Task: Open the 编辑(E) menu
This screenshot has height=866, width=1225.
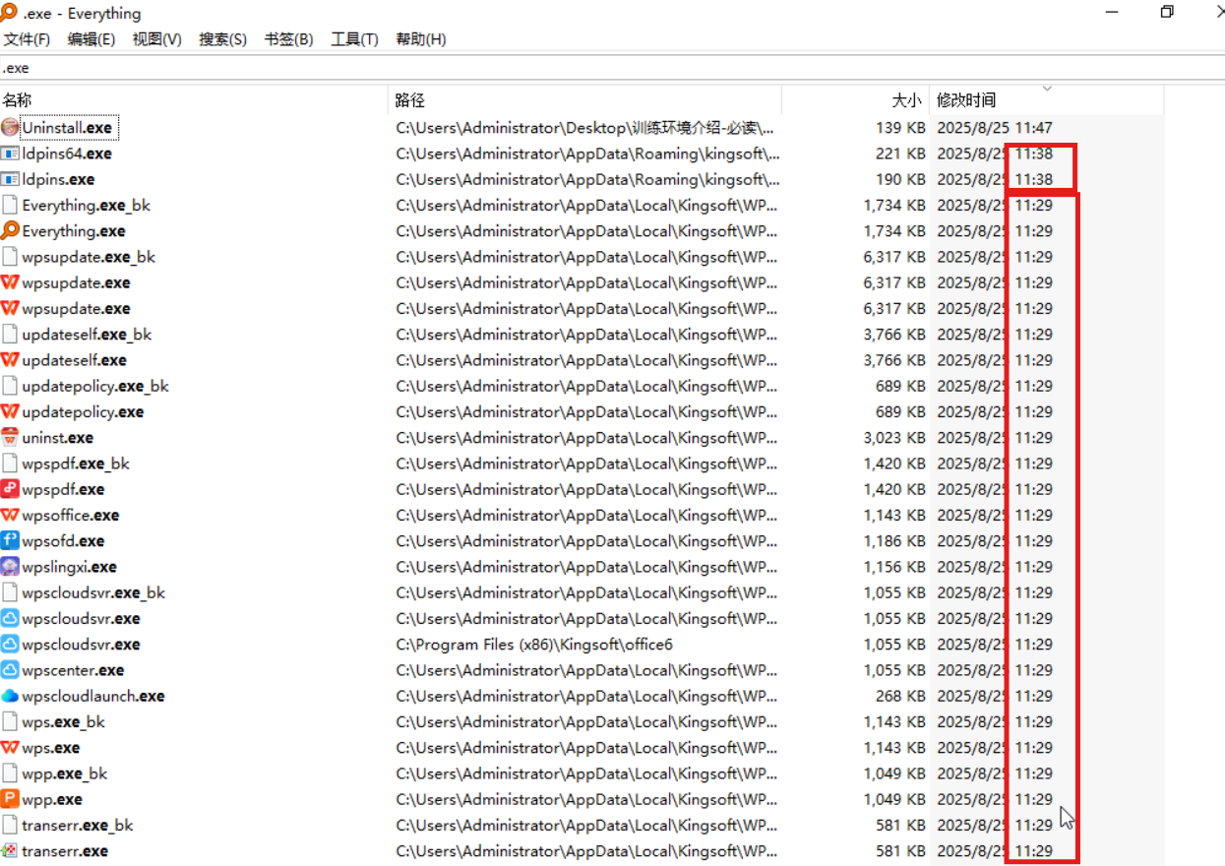Action: point(92,39)
